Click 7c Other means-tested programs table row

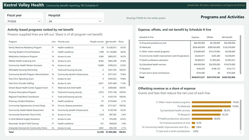pos(187,52)
